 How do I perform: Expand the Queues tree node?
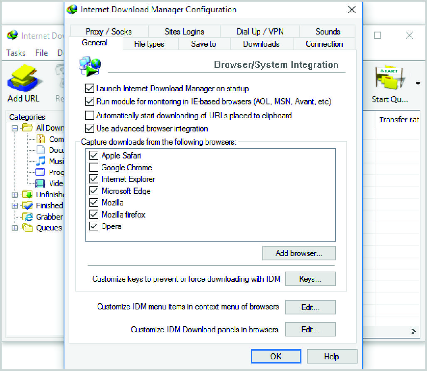15,228
